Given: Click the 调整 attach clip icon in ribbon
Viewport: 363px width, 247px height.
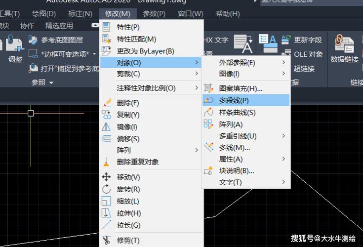Looking at the screenshot, I should 15,43.
